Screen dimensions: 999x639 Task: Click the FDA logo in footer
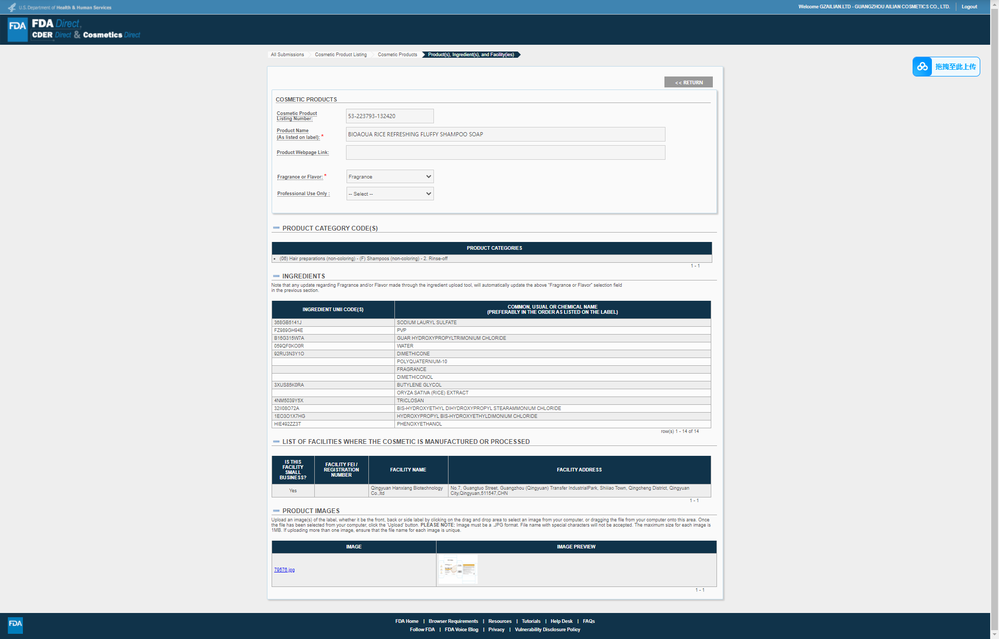click(15, 624)
